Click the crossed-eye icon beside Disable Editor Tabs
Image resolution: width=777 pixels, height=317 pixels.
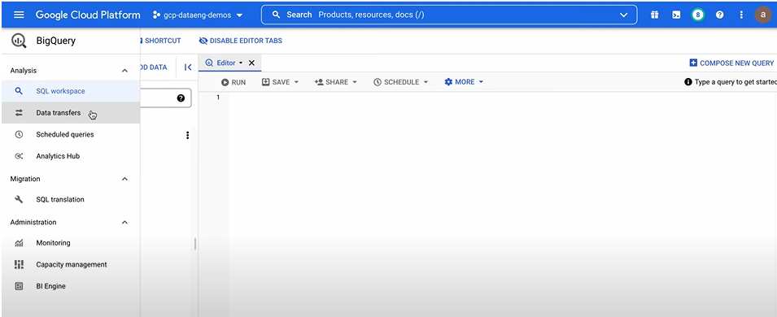pos(203,41)
